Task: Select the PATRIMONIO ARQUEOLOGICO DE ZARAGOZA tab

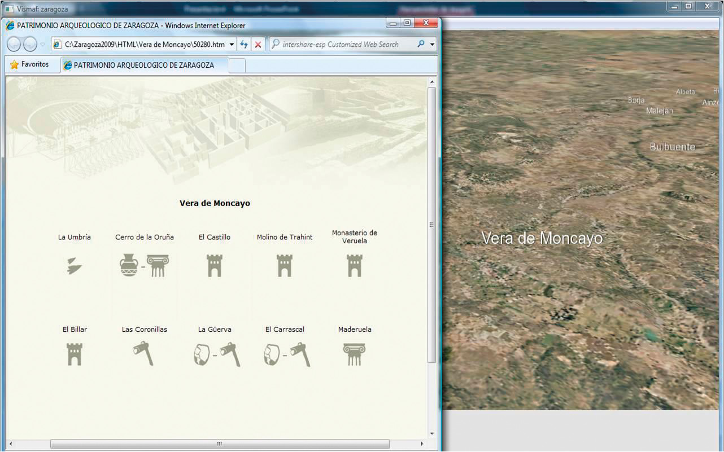Action: pos(145,65)
